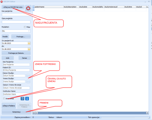Open the blue question mark help icon
Screen dimensions: 152x120
(x=22, y=99)
